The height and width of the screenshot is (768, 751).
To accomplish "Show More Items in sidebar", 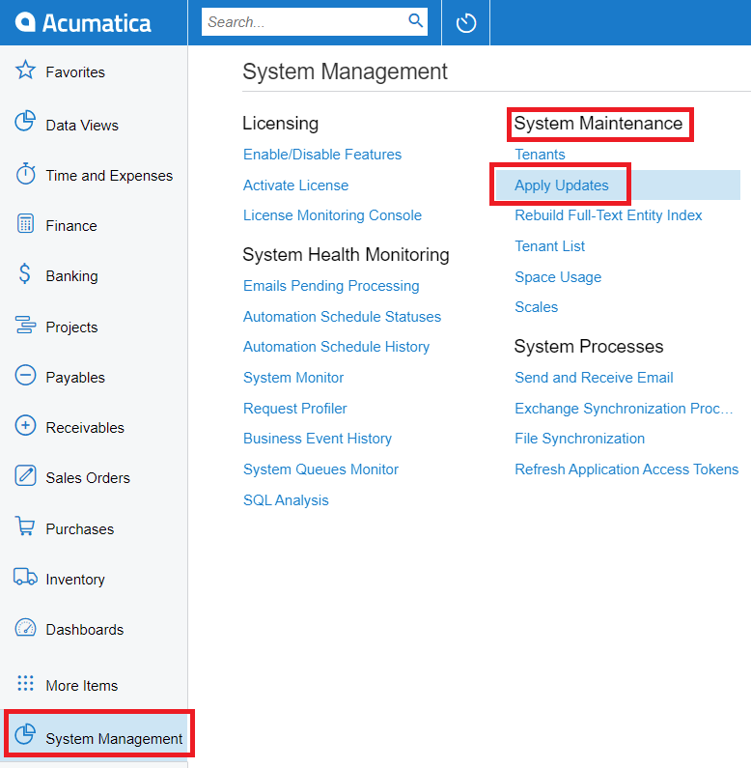I will point(82,686).
